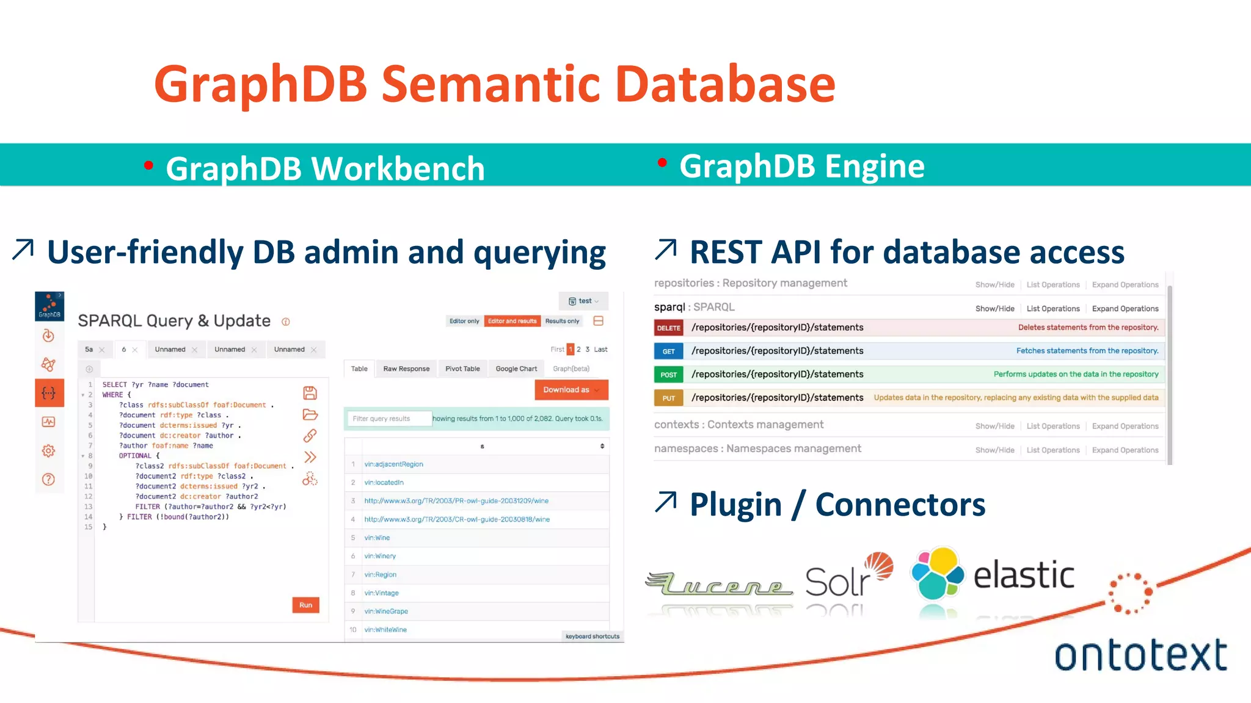The image size is (1251, 703).
Task: Open the Import icon in the sidebar
Action: [x=49, y=336]
